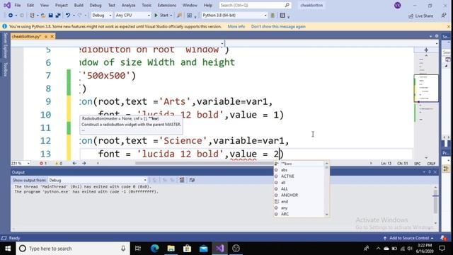This screenshot has width=453, height=255.
Task: Click the find in files icon beside Start
Action: 179,16
